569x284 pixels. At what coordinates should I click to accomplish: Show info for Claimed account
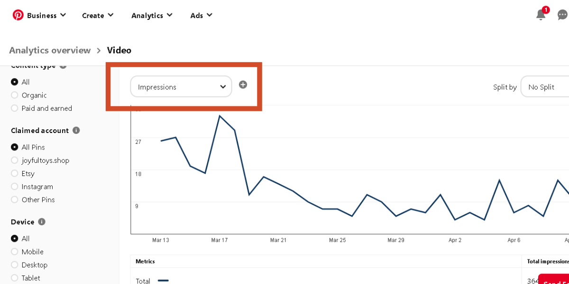76,130
